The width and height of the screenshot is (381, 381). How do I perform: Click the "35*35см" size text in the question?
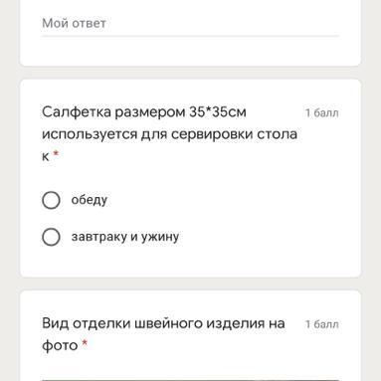click(x=218, y=112)
